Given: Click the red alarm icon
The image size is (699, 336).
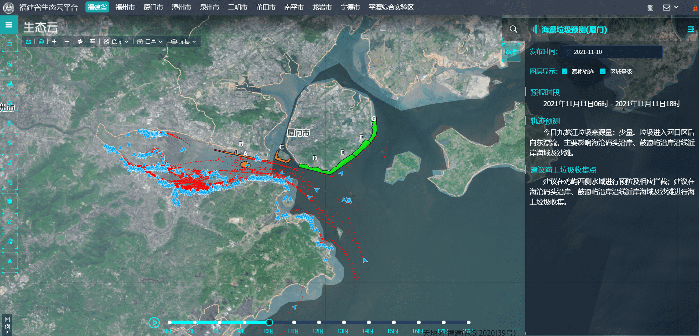Looking at the screenshot, I should [695, 8].
